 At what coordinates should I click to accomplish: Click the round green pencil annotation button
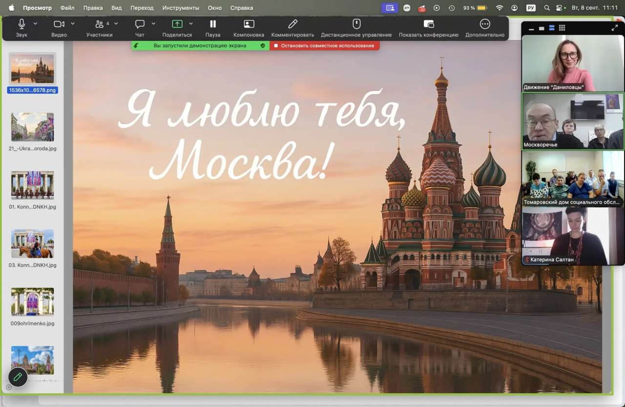tap(18, 377)
